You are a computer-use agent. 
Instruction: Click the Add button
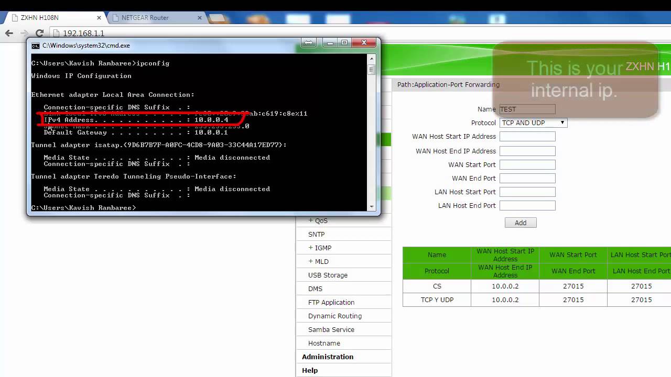tap(521, 223)
